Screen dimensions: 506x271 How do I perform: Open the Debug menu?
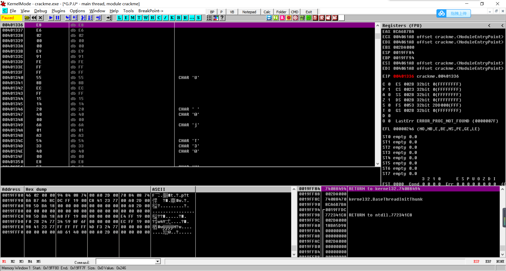tap(41, 11)
